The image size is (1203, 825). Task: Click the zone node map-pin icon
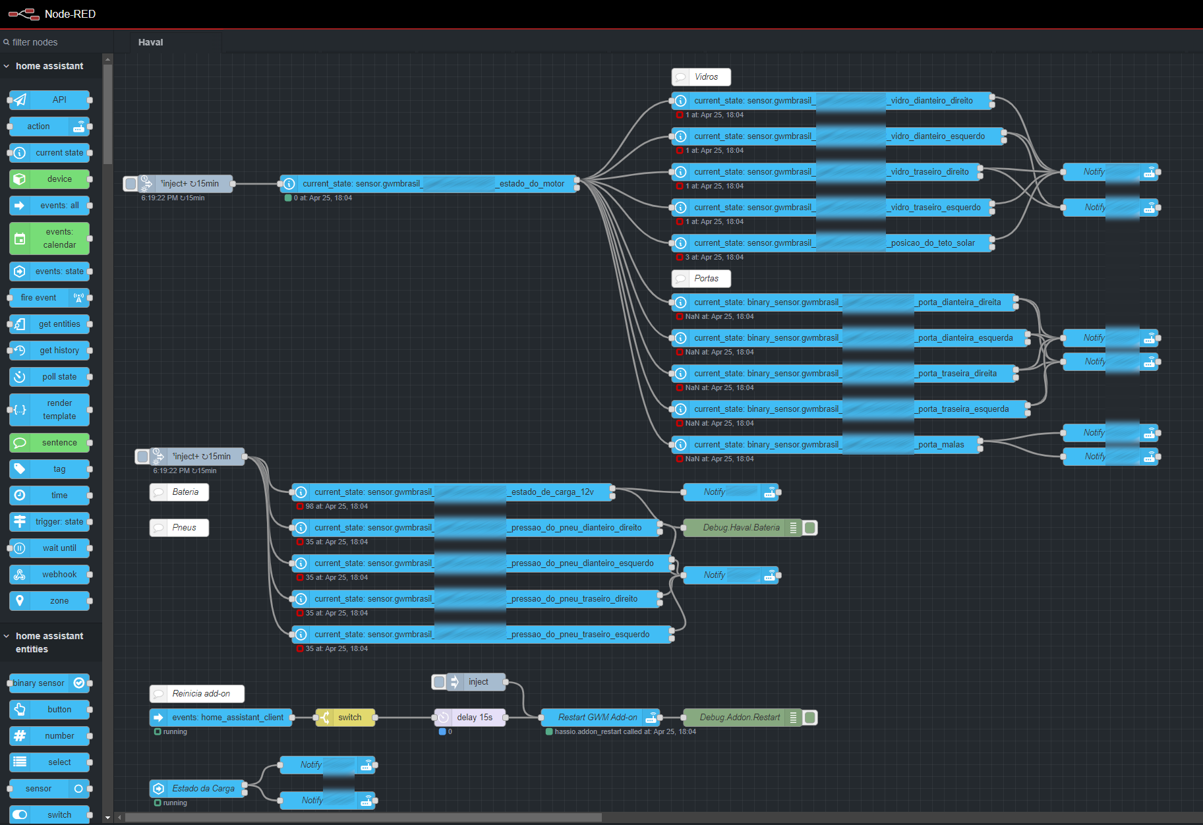point(20,601)
